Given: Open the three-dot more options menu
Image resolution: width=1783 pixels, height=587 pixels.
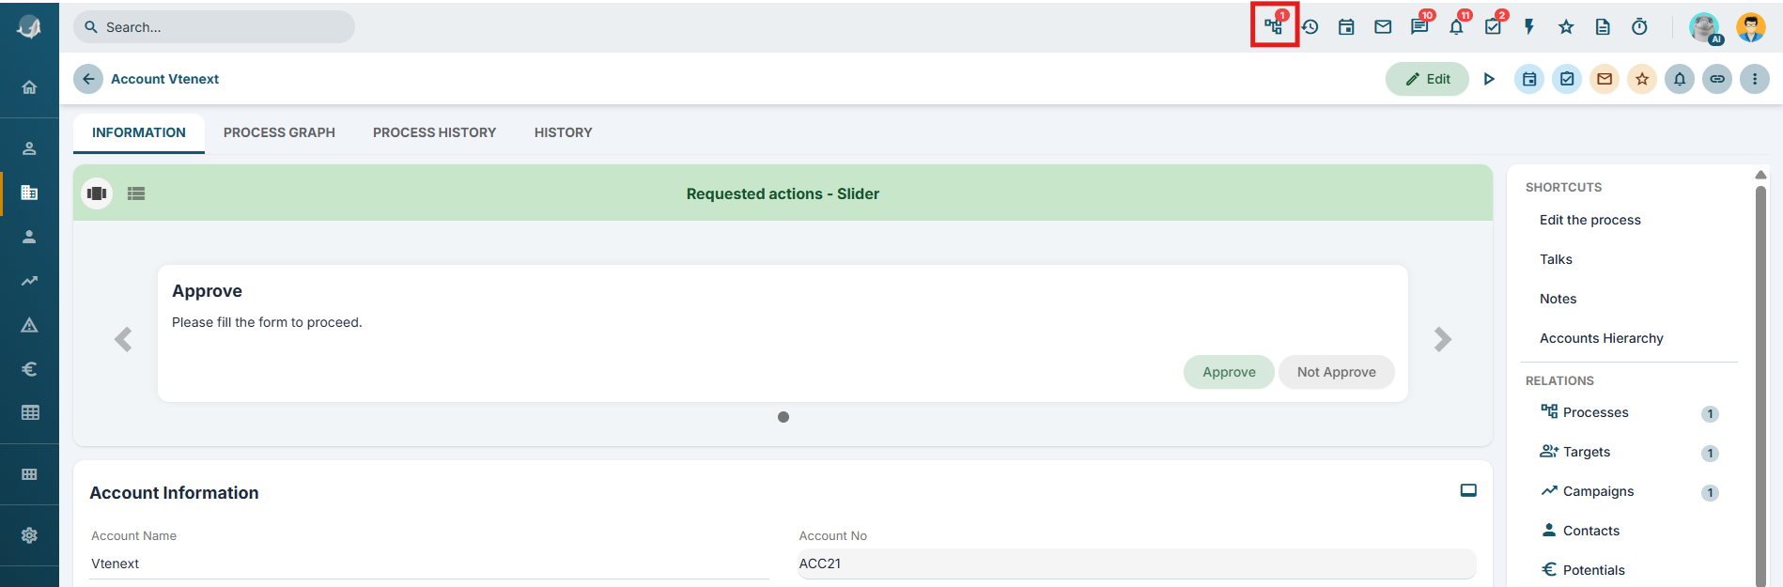Looking at the screenshot, I should click(x=1755, y=79).
